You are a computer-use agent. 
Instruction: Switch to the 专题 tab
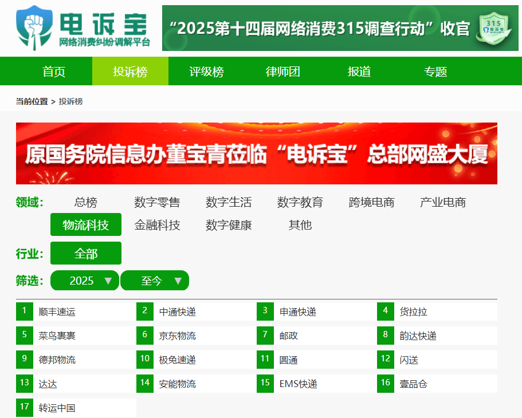click(435, 71)
